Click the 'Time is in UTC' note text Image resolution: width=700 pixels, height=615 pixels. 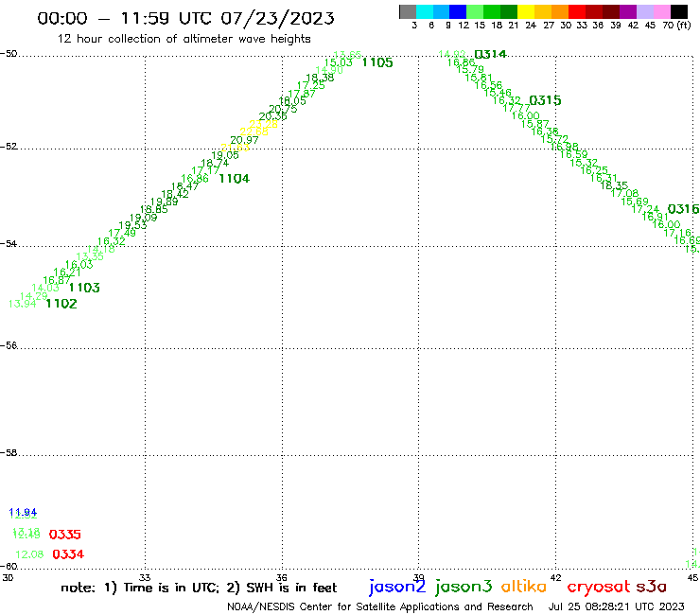tap(171, 588)
